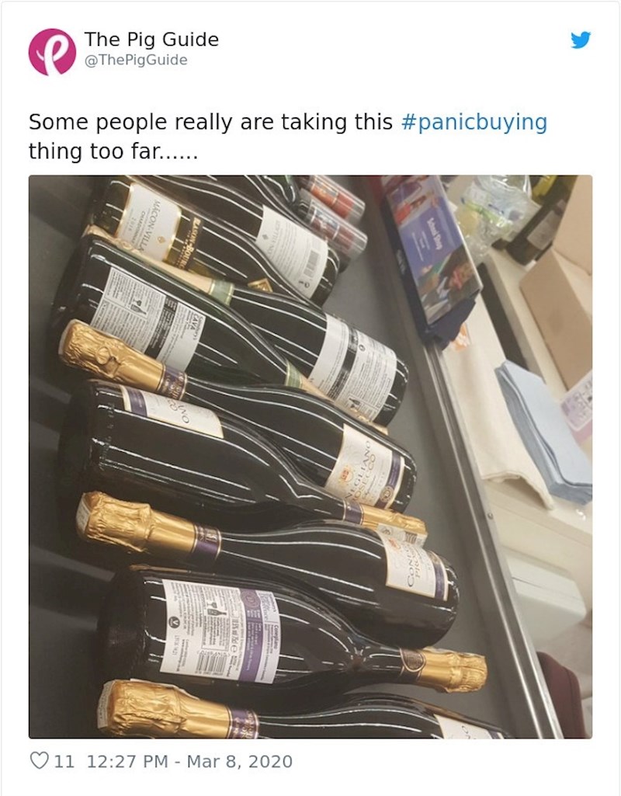Click The Pig Guide profile avatar
The height and width of the screenshot is (796, 621).
(53, 52)
